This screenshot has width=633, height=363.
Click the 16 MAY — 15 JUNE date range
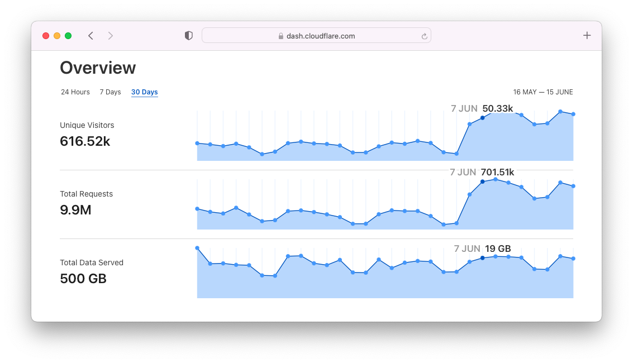point(543,92)
